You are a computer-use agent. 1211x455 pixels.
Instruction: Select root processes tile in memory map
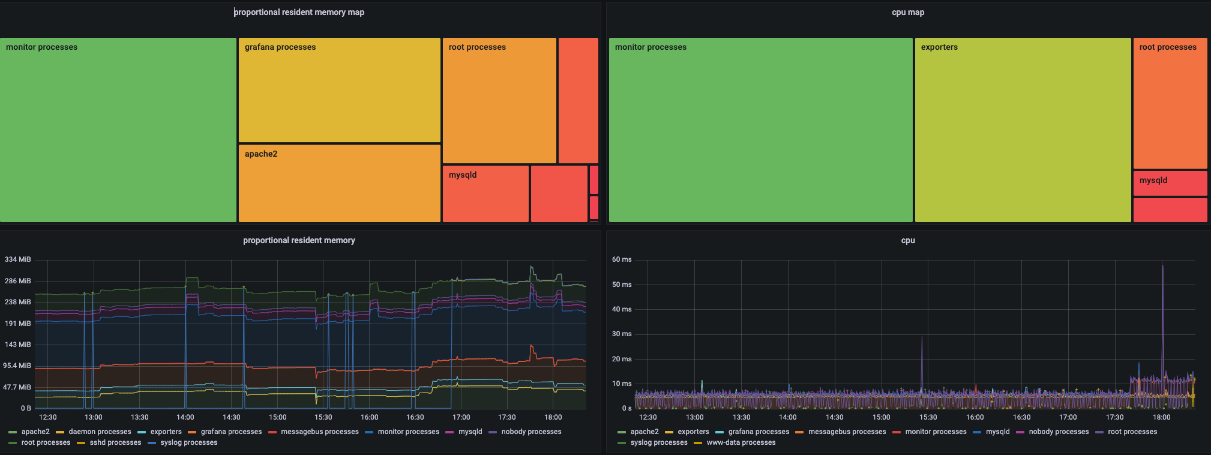click(x=499, y=100)
